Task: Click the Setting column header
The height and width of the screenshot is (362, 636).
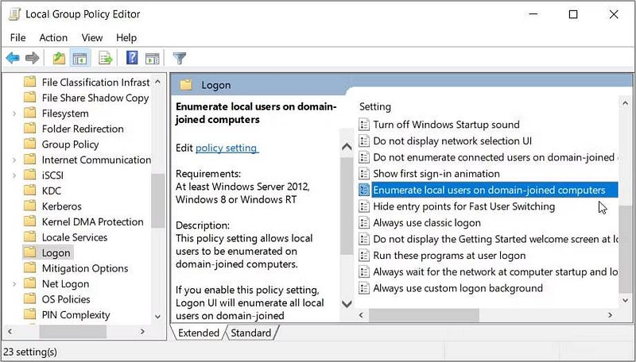Action: tap(375, 107)
